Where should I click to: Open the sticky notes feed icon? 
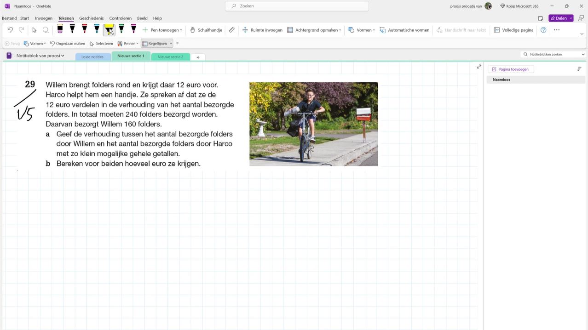pyautogui.click(x=540, y=18)
